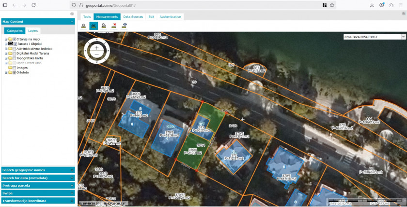Switch to the Data Sources tab

coord(133,16)
